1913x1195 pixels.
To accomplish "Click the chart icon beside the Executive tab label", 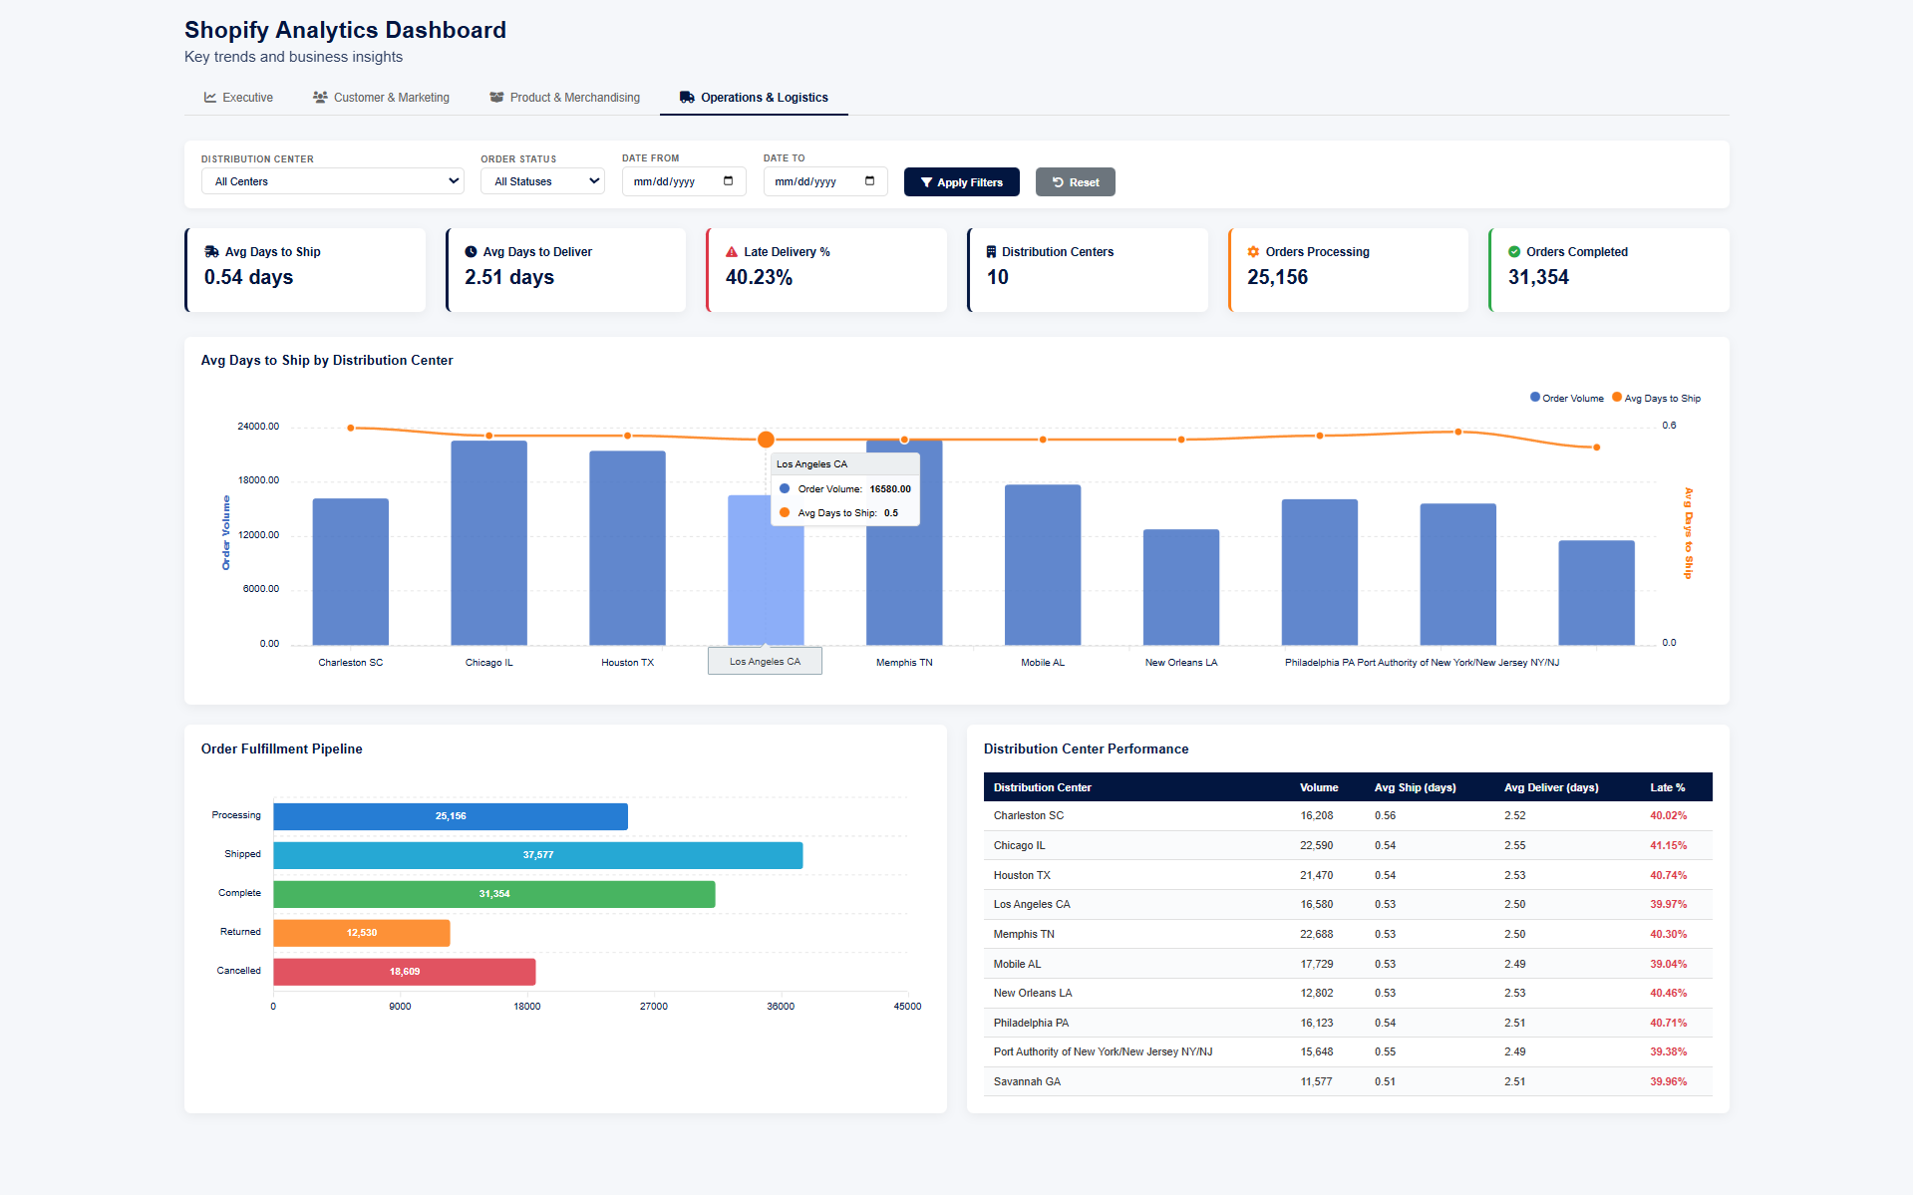I will (210, 97).
